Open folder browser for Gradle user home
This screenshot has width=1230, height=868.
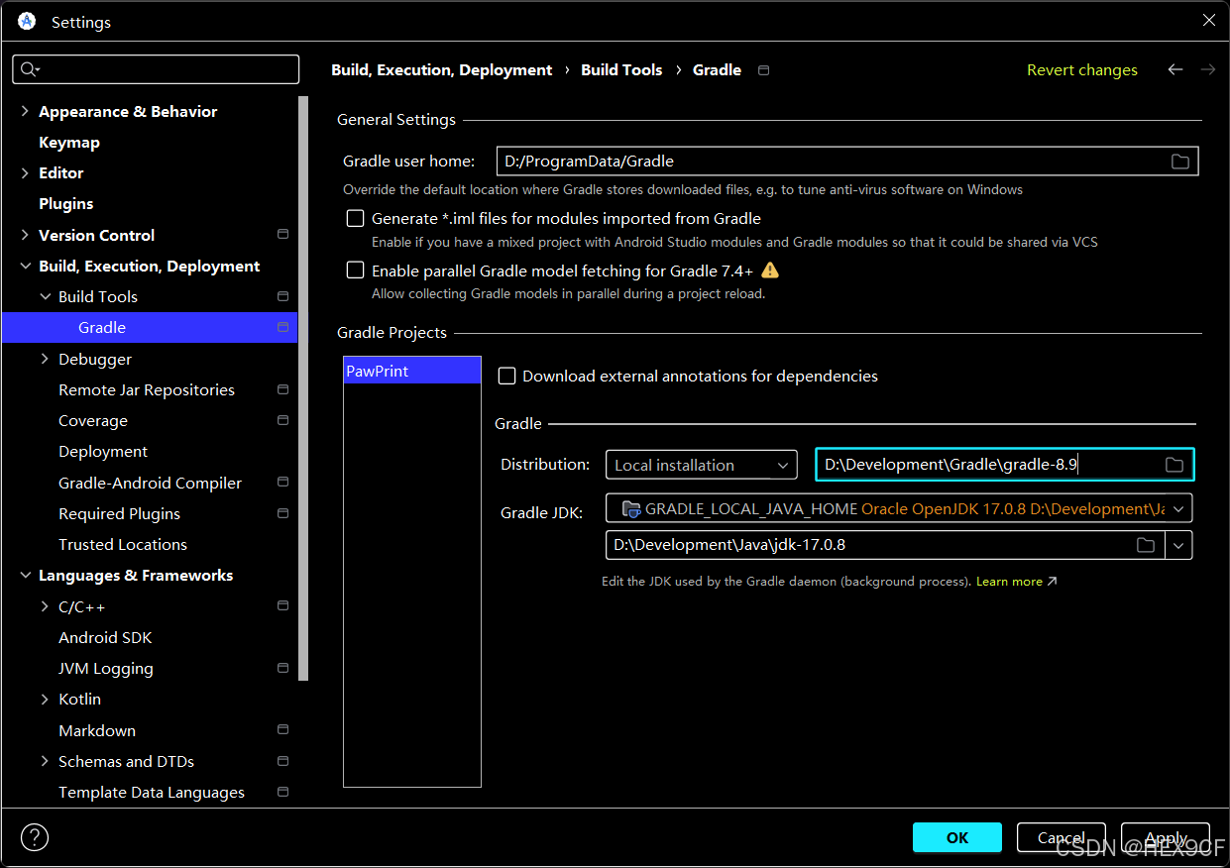(x=1179, y=162)
